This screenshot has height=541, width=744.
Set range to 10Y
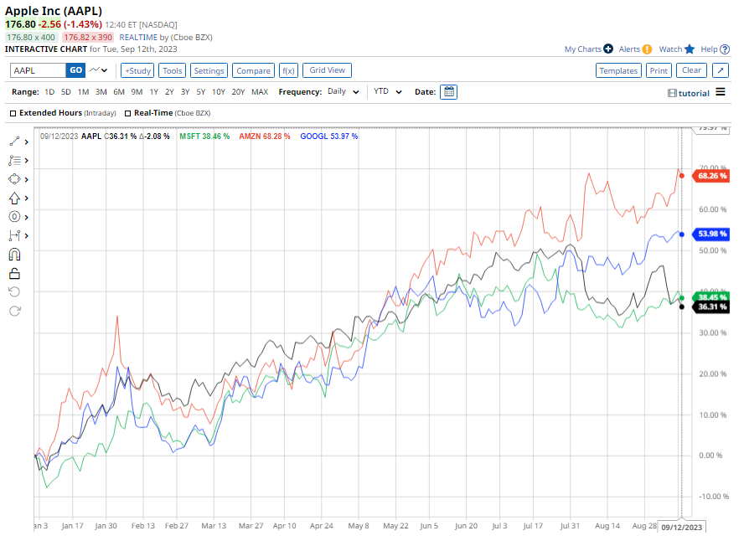coord(219,92)
